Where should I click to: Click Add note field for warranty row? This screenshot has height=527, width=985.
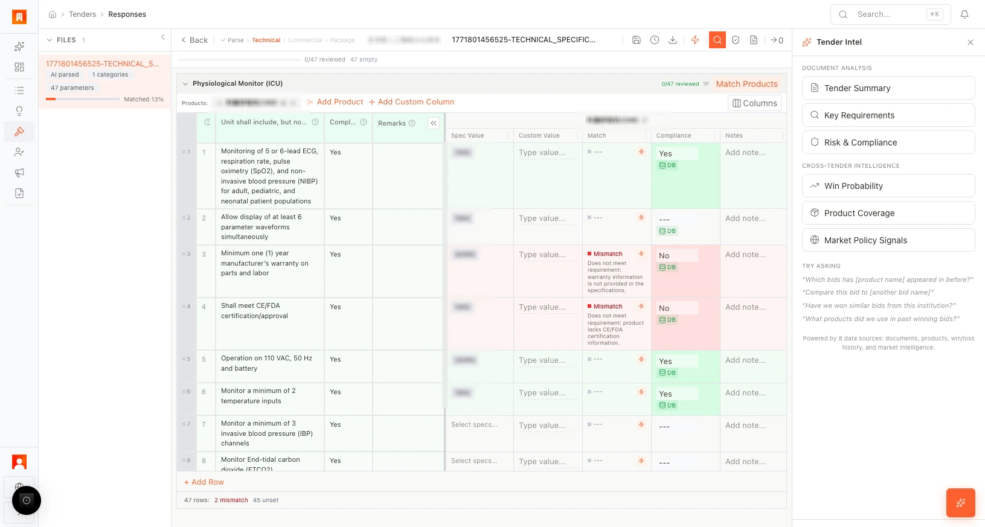pos(746,255)
